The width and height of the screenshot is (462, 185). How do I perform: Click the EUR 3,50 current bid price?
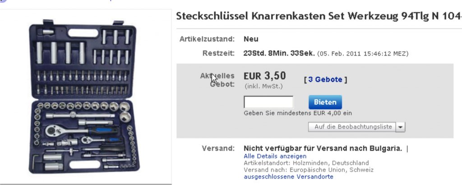point(265,76)
